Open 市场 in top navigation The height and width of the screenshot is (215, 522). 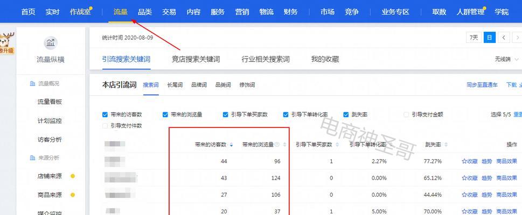coord(328,12)
